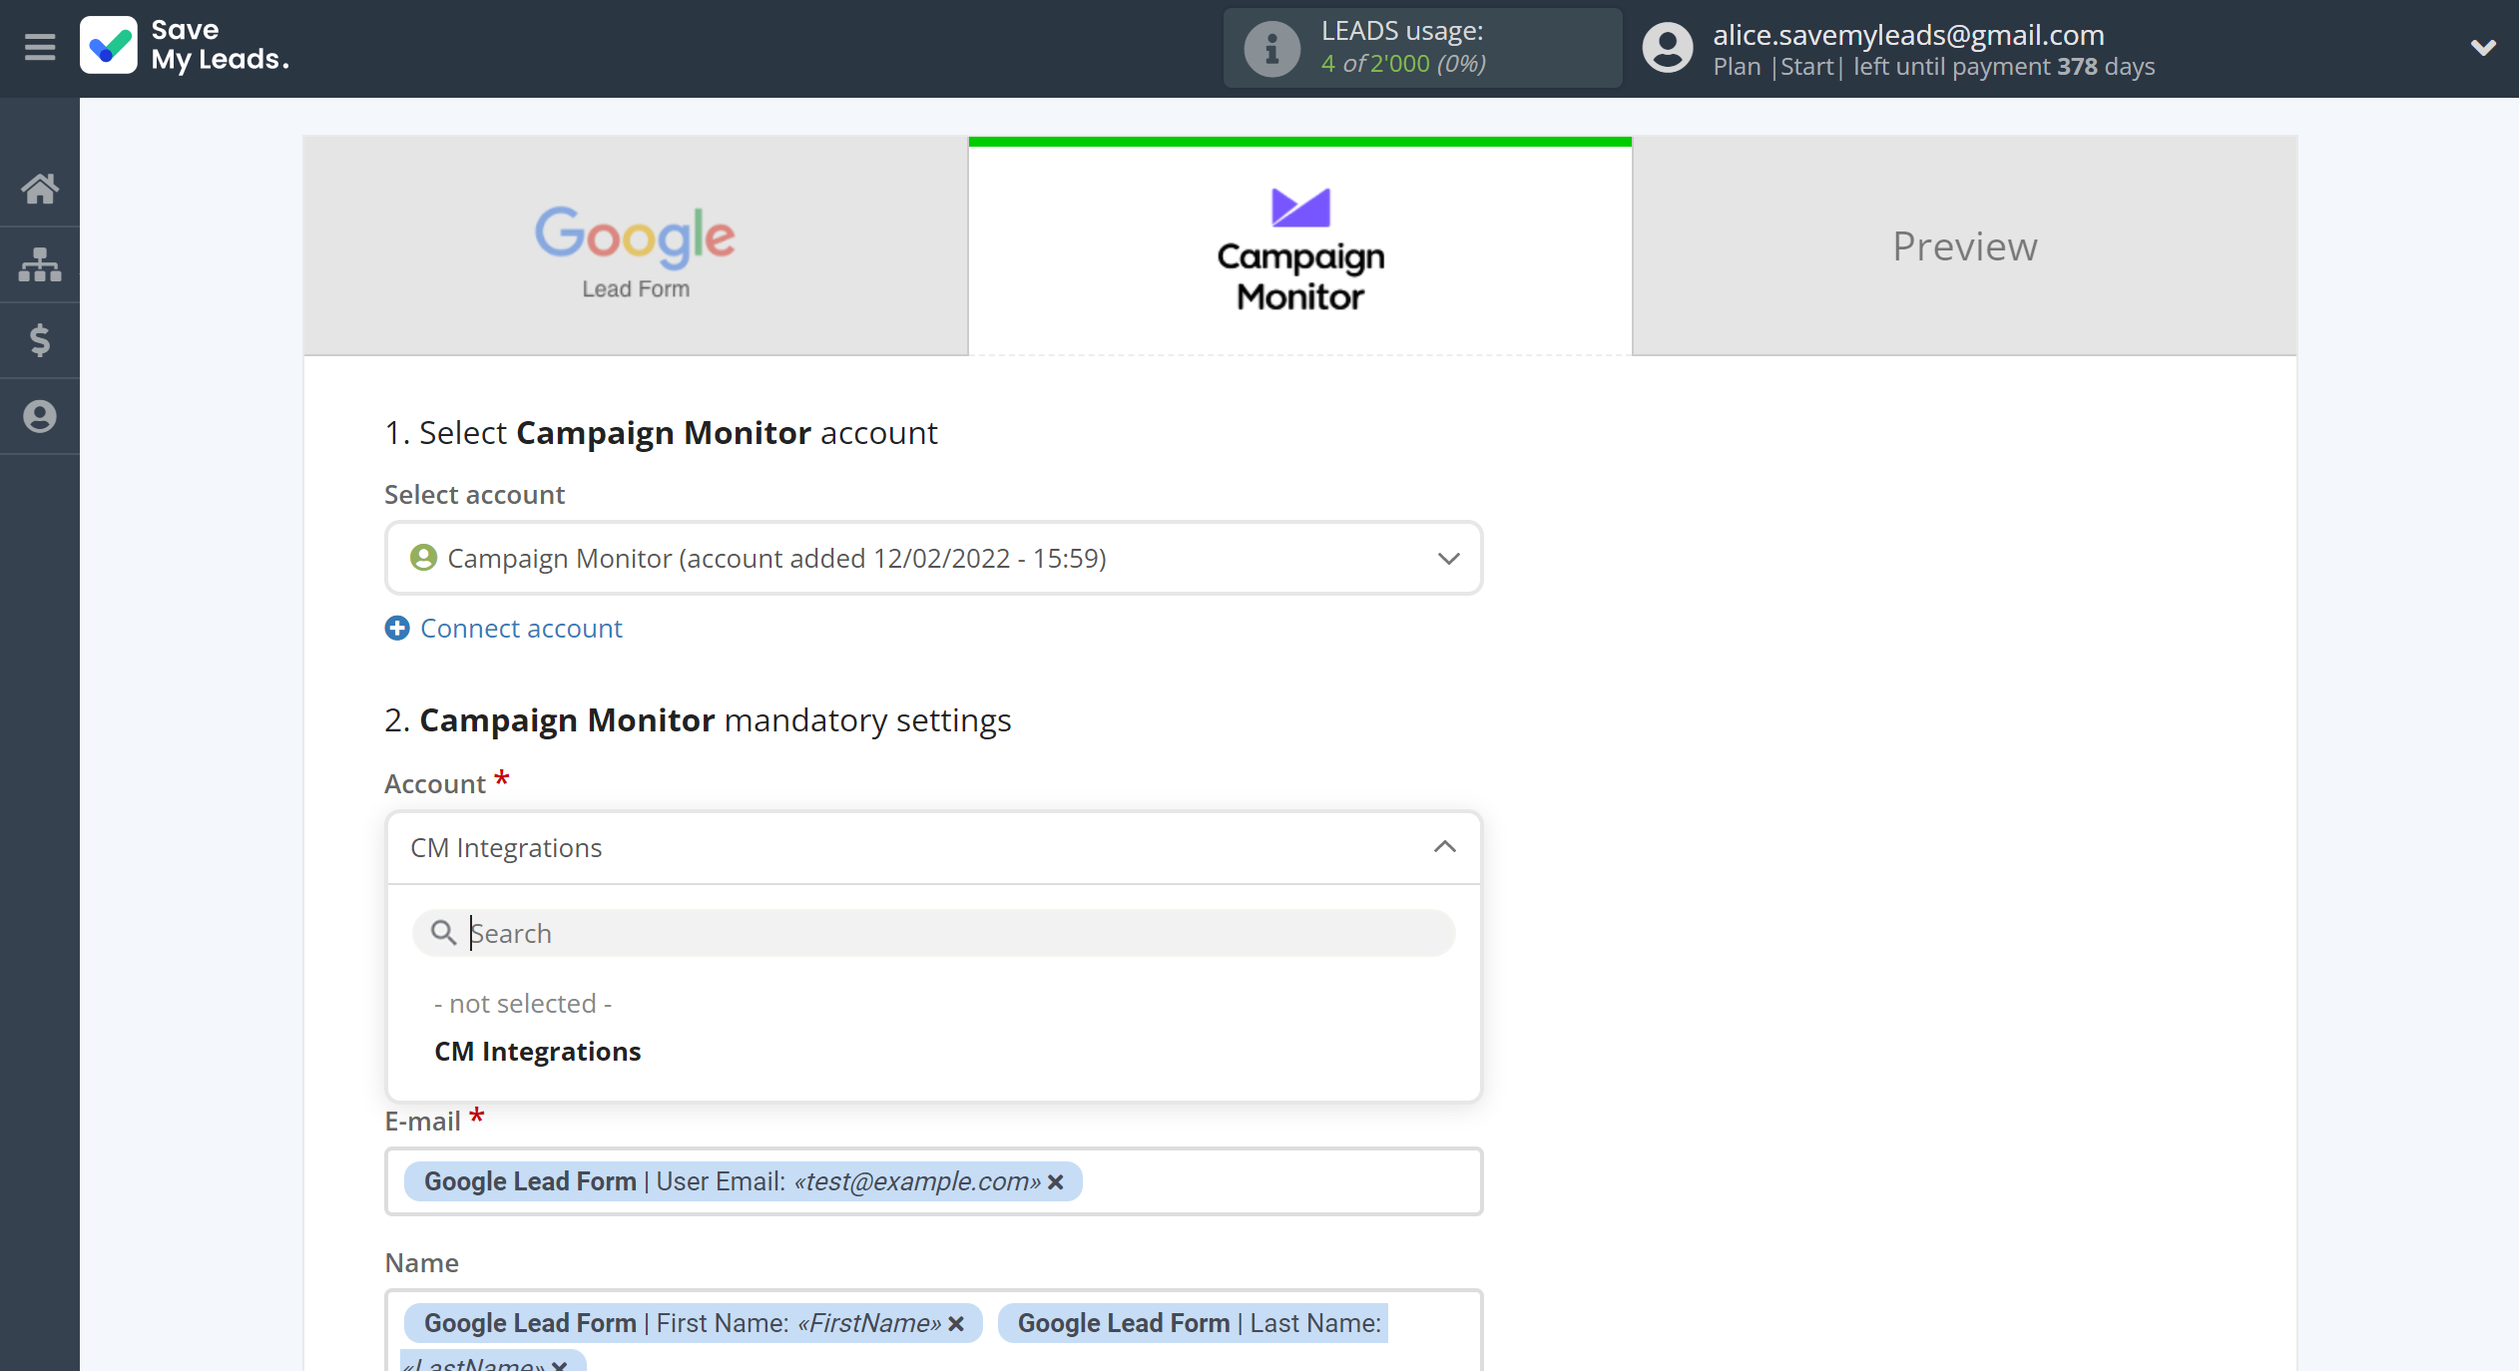Viewport: 2519px width, 1371px height.
Task: Collapse the CM Integrations account dropdown
Action: [x=1444, y=847]
